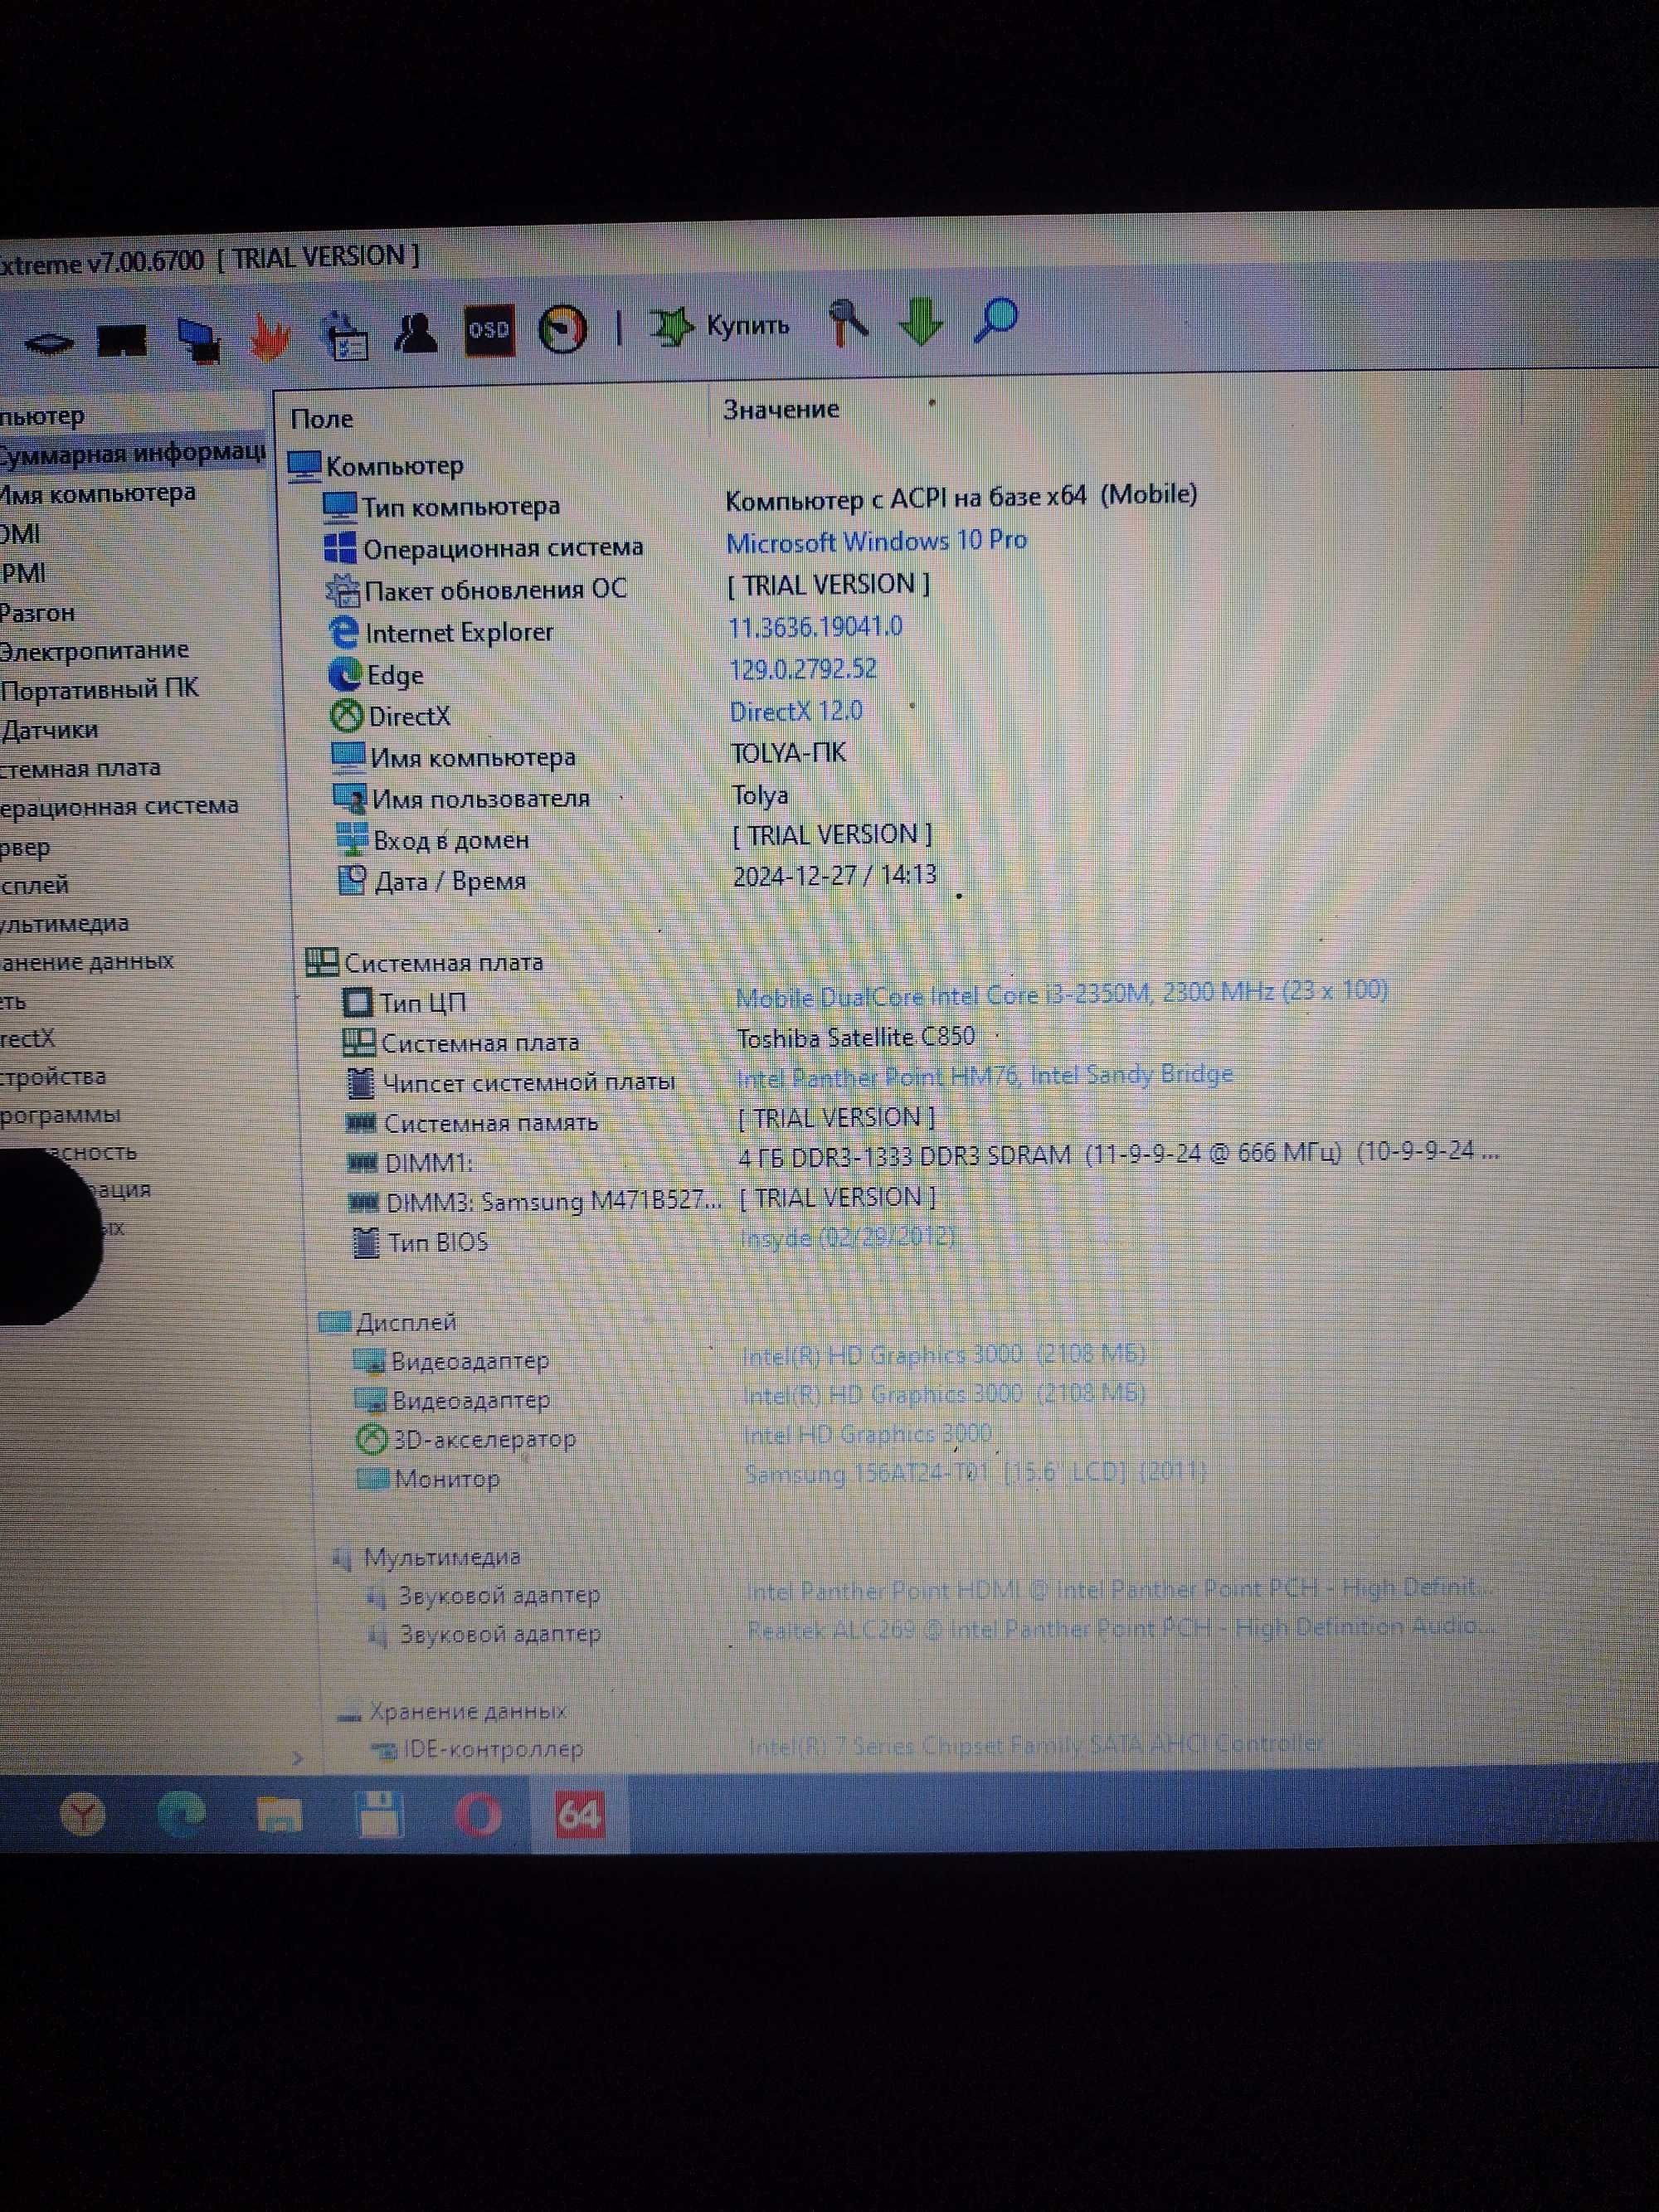
Task: Select the Системная плата group header
Action: pos(425,963)
